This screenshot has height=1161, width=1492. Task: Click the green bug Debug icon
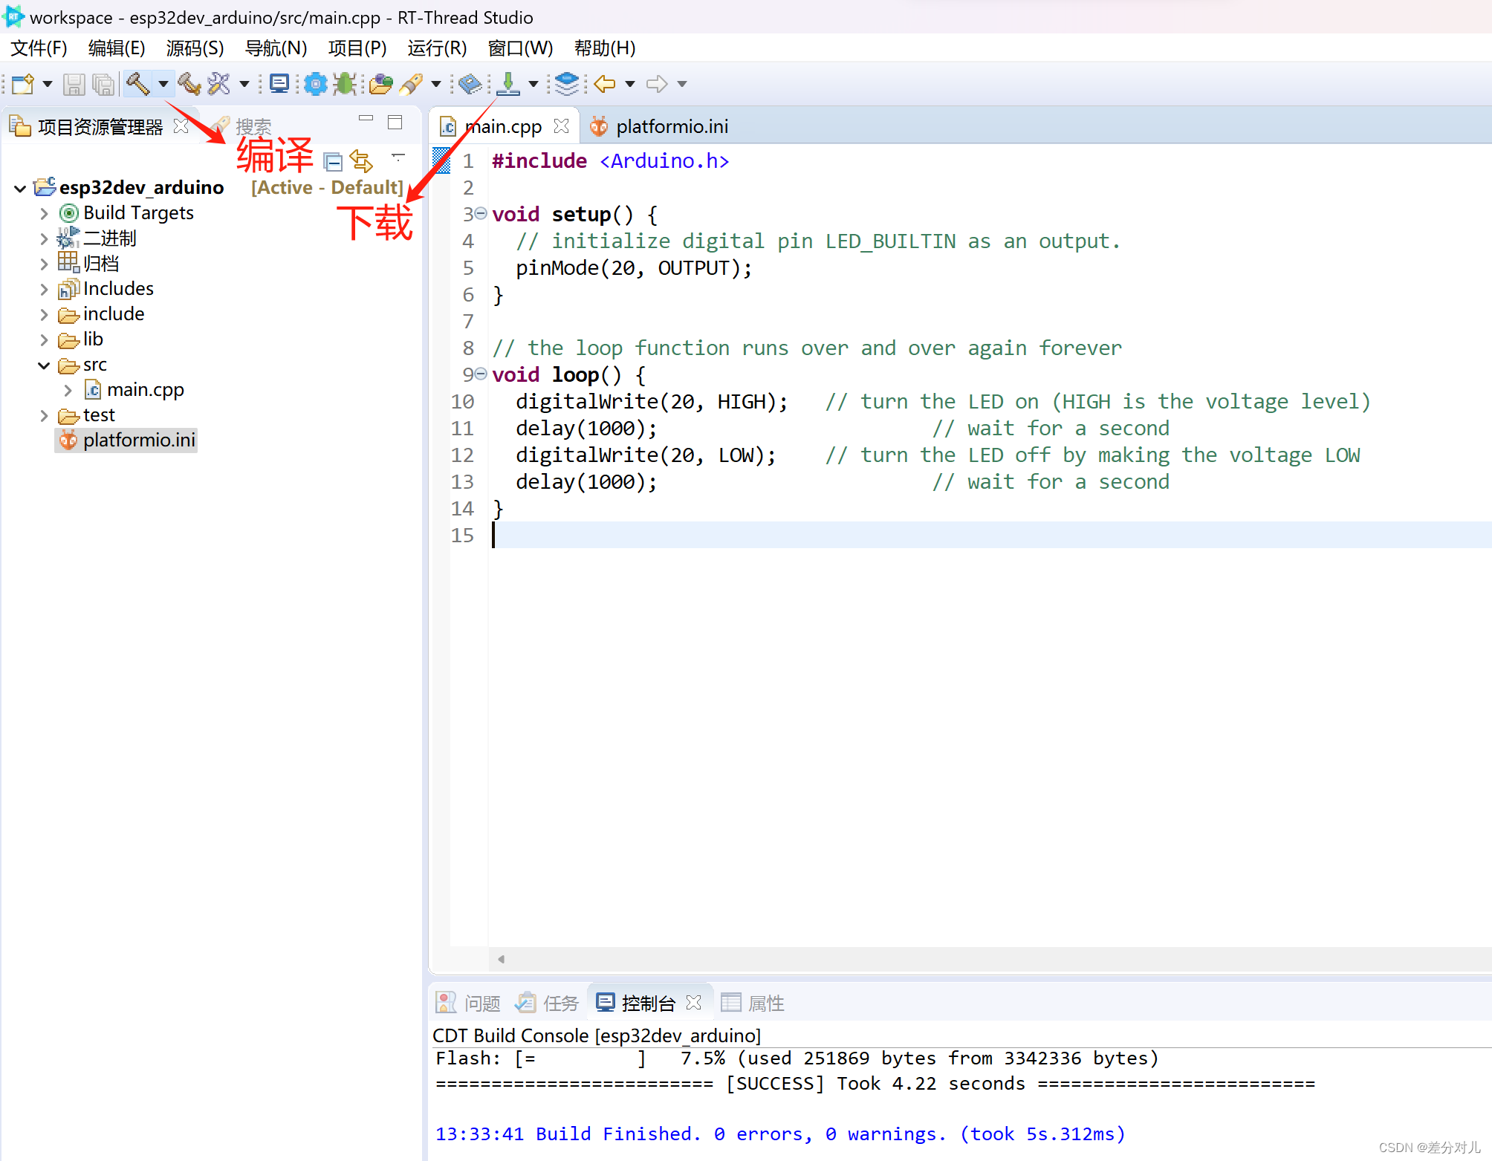[344, 84]
